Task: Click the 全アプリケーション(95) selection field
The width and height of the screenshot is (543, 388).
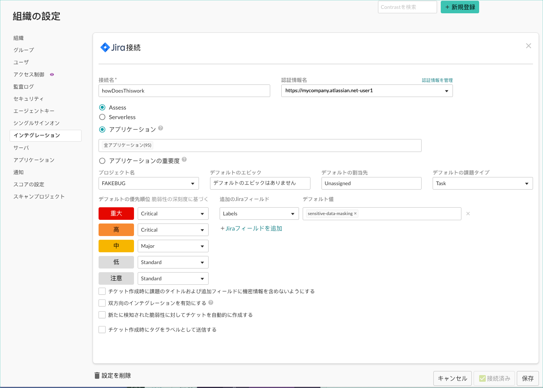Action: pos(260,145)
